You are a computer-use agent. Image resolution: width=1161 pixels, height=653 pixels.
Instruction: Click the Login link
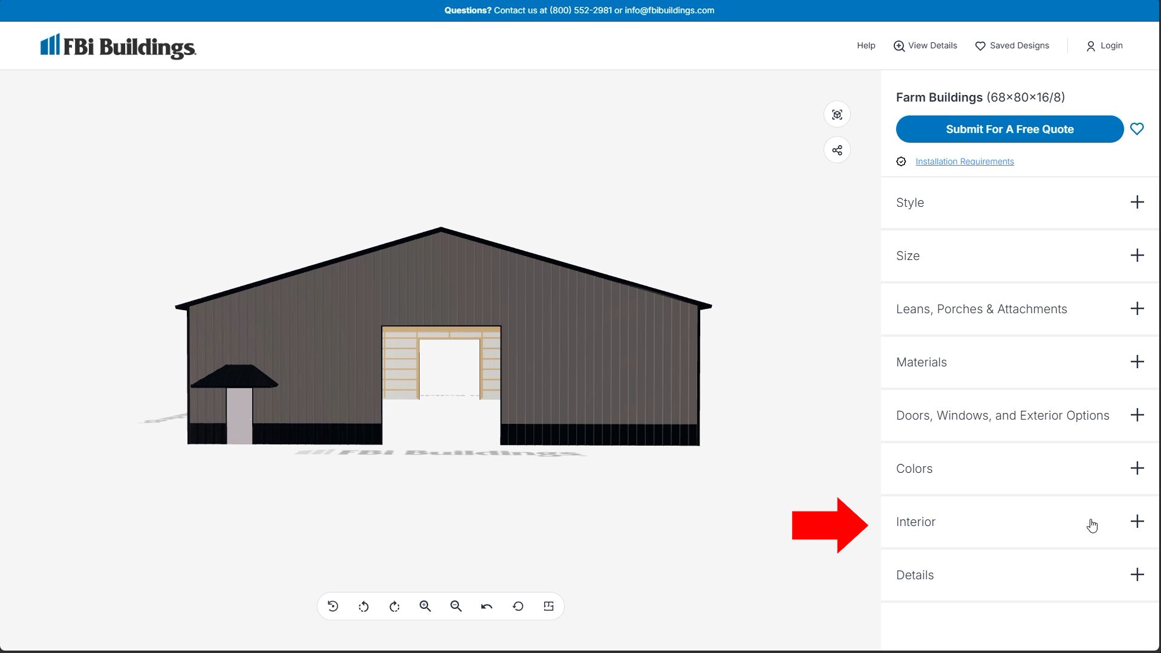pos(1105,45)
